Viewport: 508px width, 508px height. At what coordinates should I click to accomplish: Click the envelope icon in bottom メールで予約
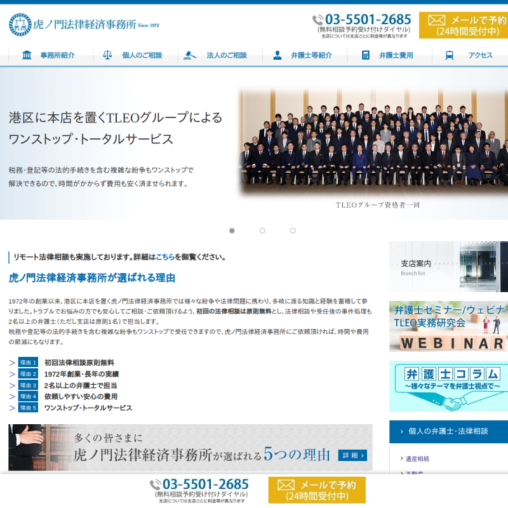(x=286, y=485)
